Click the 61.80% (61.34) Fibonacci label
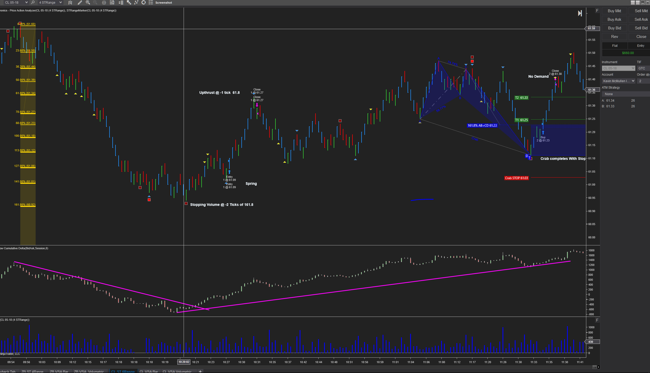Image resolution: width=650 pixels, height=373 pixels. pyautogui.click(x=25, y=93)
